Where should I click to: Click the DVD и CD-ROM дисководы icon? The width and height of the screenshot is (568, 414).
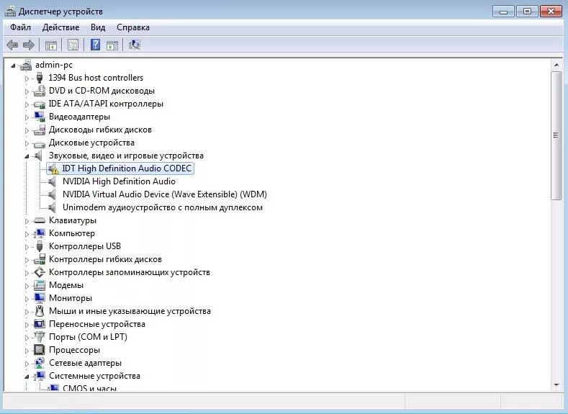coord(39,91)
